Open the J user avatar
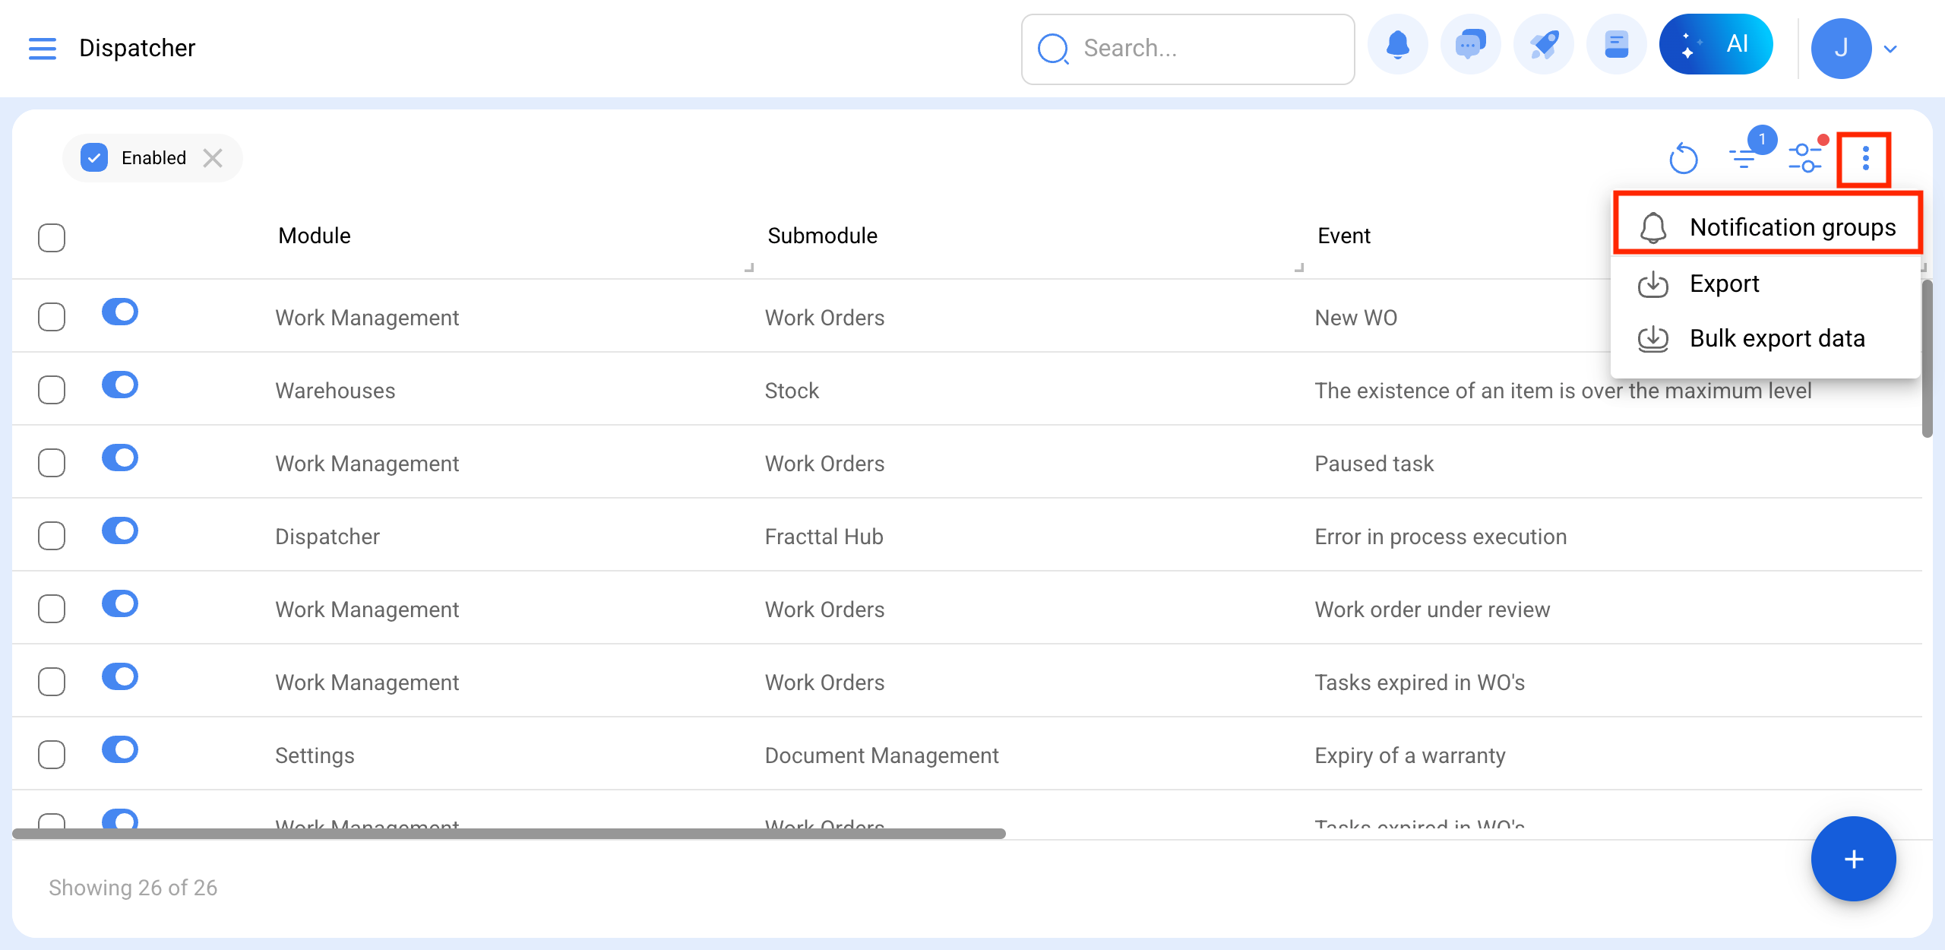1945x950 pixels. click(1841, 49)
